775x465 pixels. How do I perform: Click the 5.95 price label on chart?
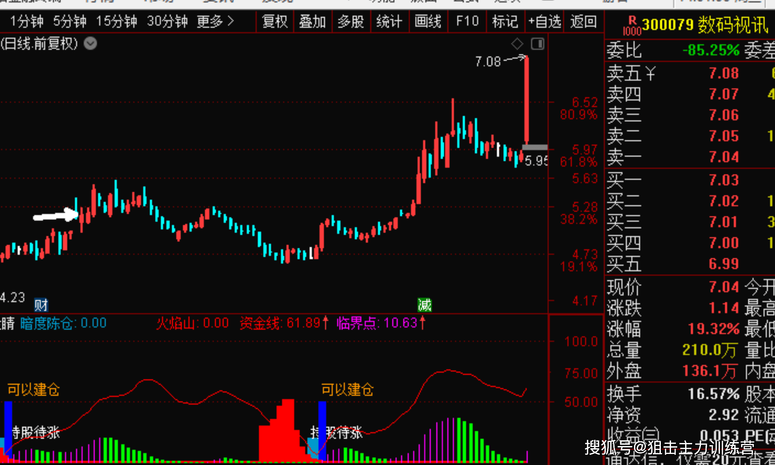[536, 161]
